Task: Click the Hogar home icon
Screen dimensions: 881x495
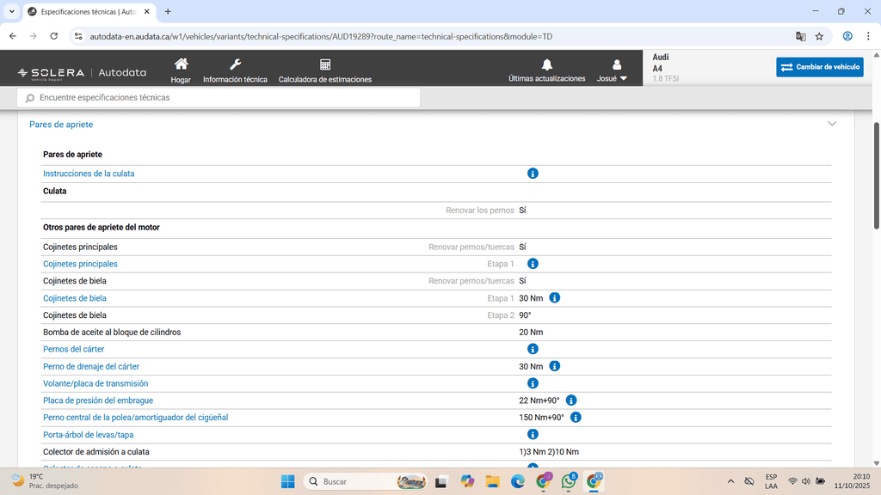Action: coord(181,65)
